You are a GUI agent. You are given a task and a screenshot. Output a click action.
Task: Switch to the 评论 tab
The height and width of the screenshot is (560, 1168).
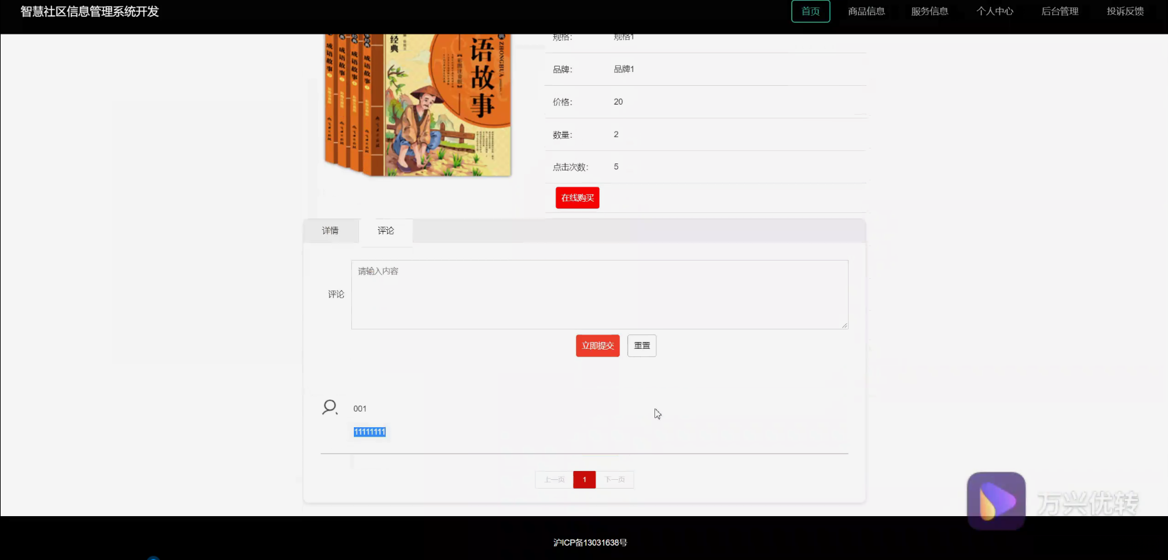click(386, 231)
